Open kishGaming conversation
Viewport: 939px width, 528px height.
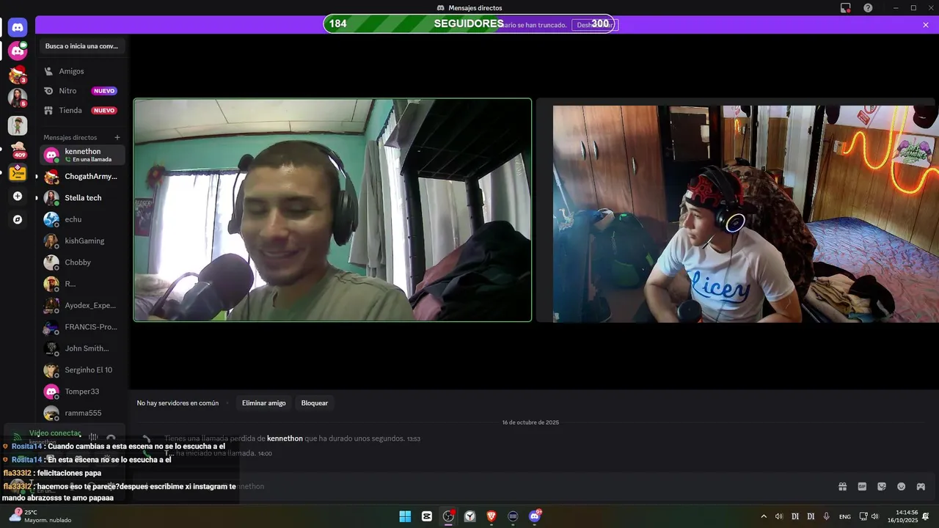[82, 241]
